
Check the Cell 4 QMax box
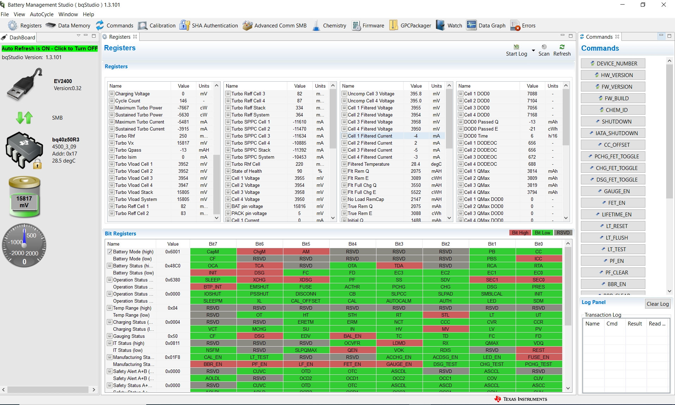(460, 192)
